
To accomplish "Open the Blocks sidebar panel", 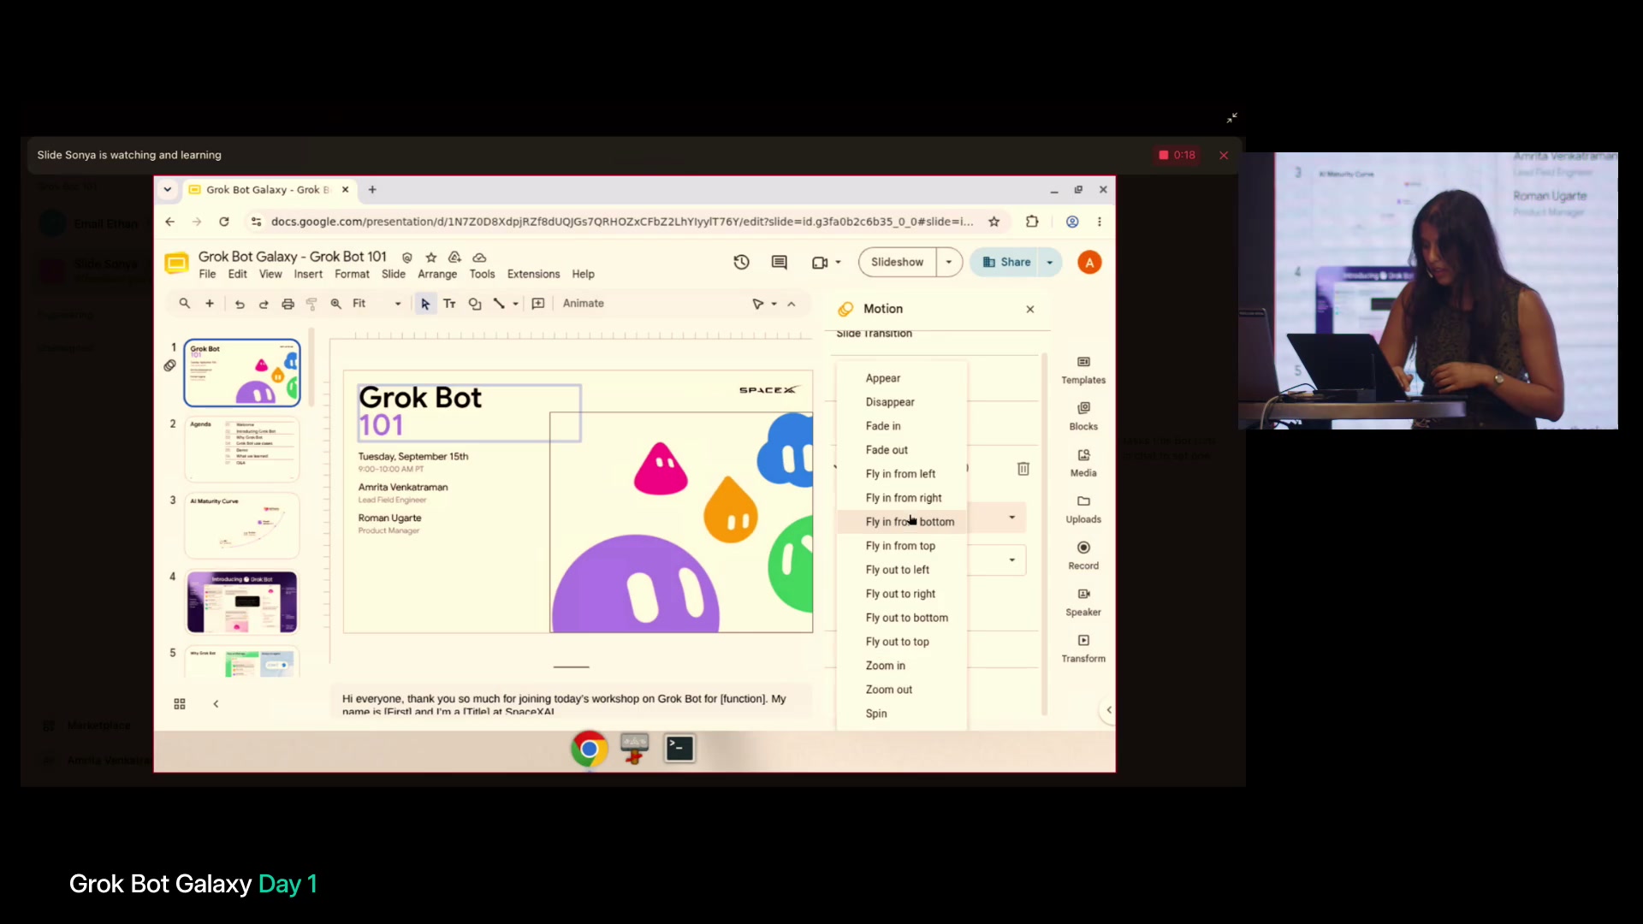I will [1083, 417].
